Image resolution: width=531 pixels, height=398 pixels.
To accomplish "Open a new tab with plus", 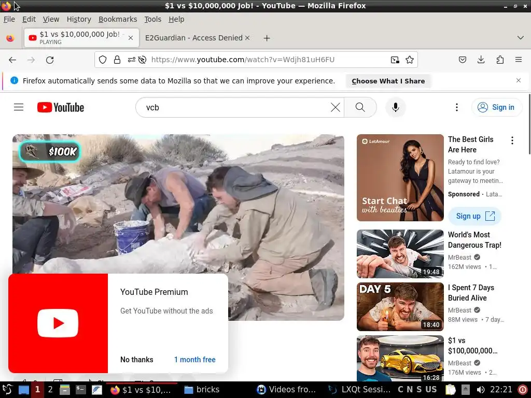I will [267, 38].
